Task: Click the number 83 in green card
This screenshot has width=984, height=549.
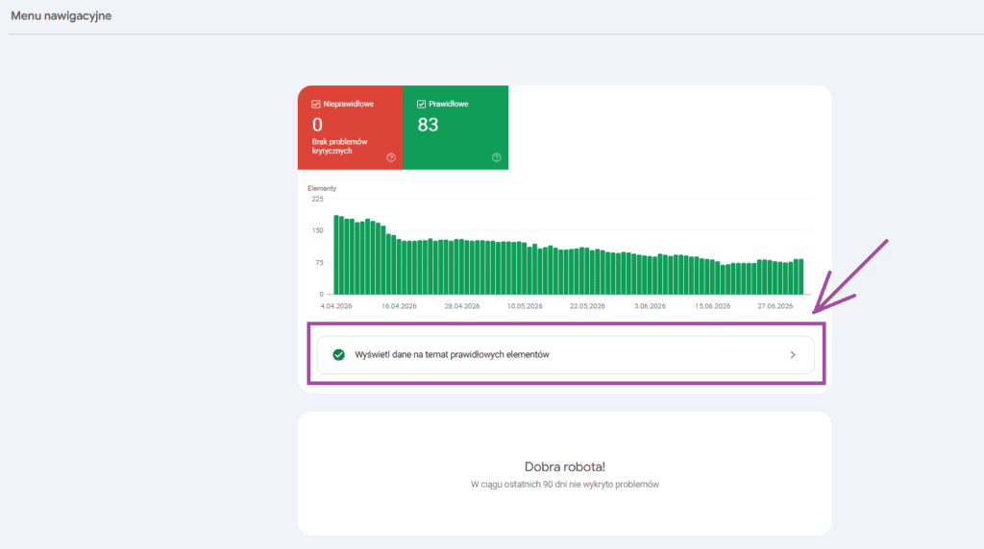Action: 428,125
